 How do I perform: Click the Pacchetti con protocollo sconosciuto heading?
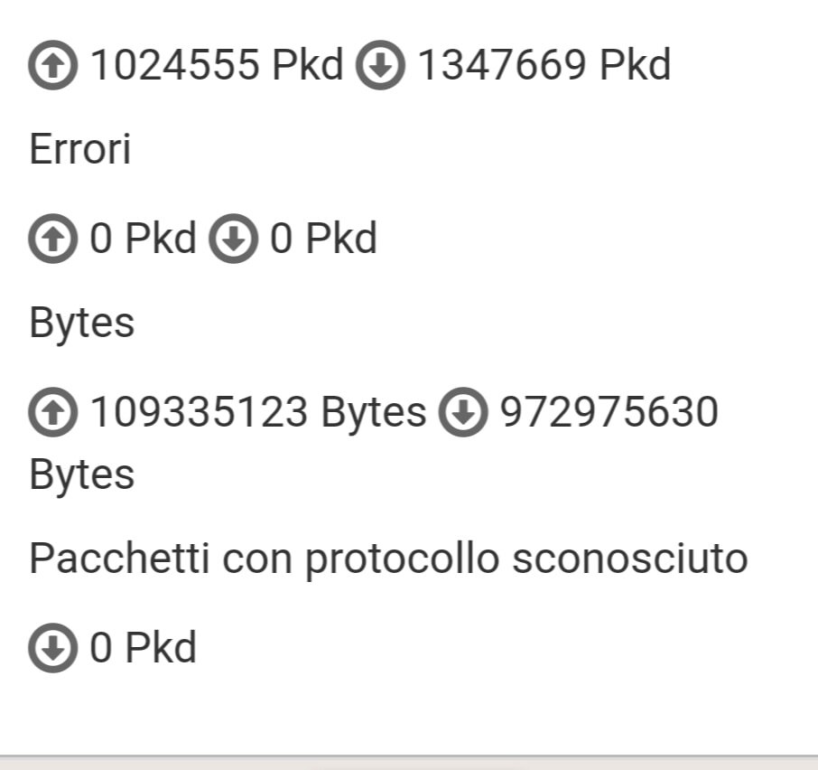[388, 560]
